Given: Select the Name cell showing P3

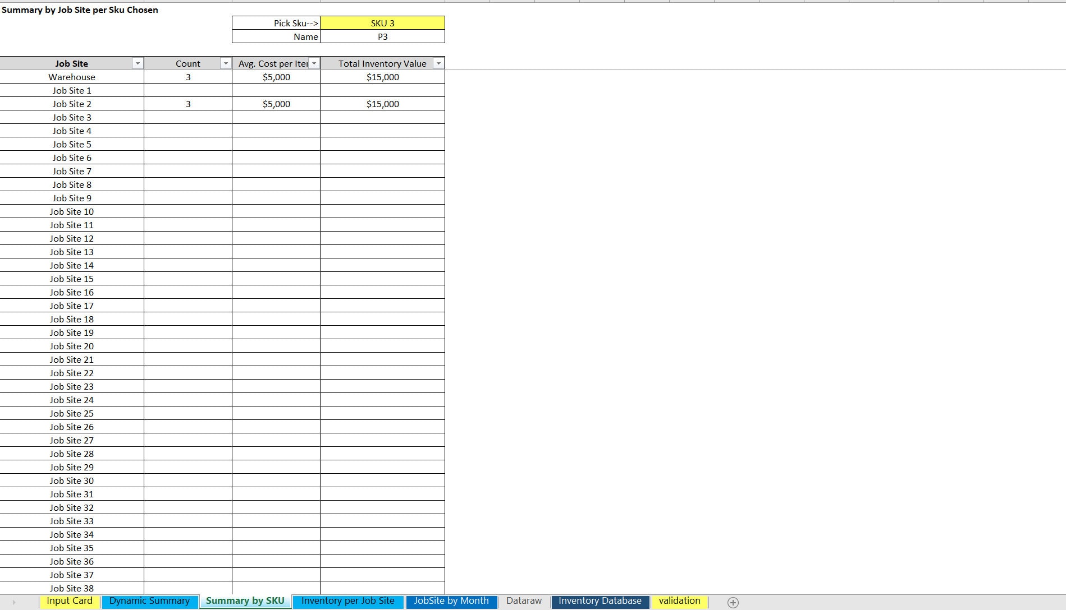Looking at the screenshot, I should click(382, 36).
